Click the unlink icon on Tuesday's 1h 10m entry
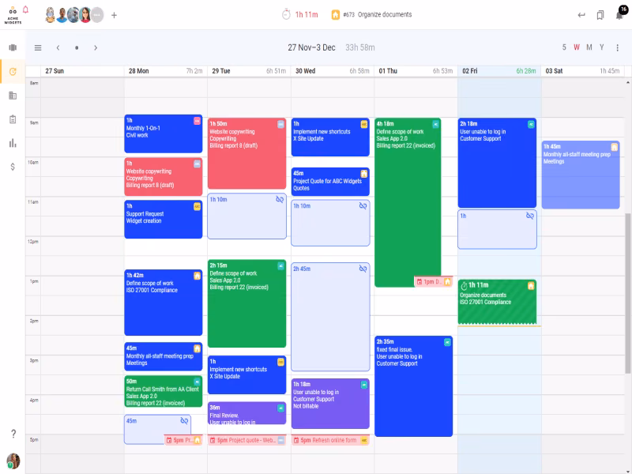This screenshot has height=474, width=632. pyautogui.click(x=280, y=200)
